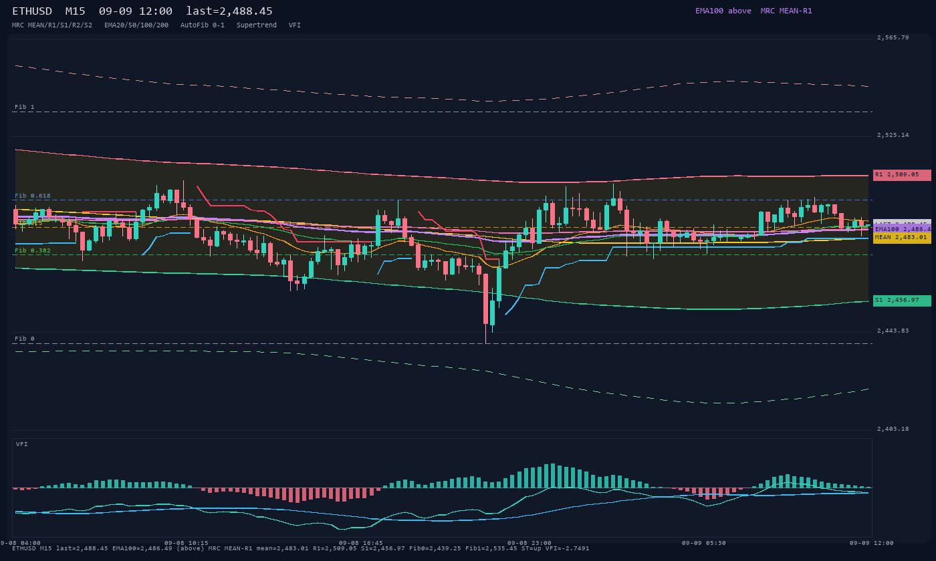Click the last=2,488.45 value in the chart title
Viewport: 936px width, 561px height.
(x=229, y=11)
